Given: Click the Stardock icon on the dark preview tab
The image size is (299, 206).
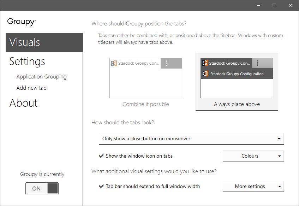Looking at the screenshot, I should 205,63.
